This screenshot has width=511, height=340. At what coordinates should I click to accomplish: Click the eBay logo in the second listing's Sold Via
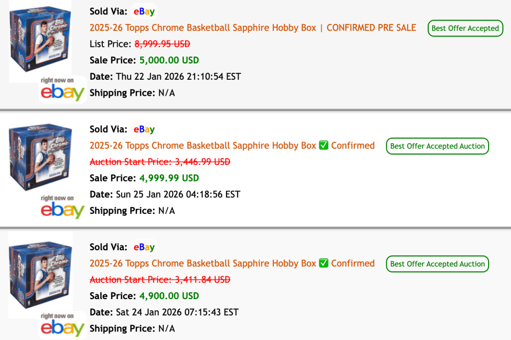(x=144, y=129)
